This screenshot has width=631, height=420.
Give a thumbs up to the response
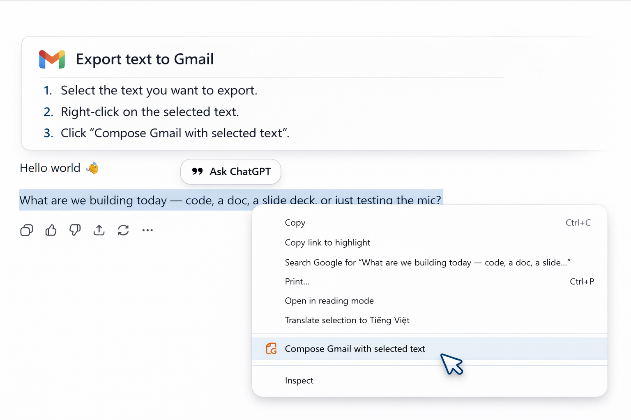tap(51, 230)
